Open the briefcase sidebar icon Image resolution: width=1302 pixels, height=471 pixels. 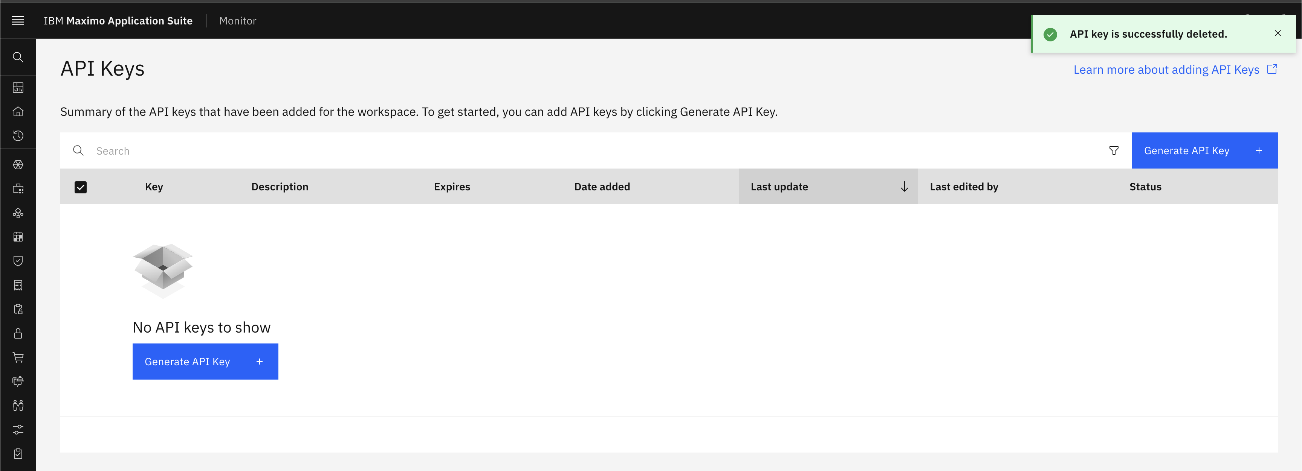[x=18, y=189]
